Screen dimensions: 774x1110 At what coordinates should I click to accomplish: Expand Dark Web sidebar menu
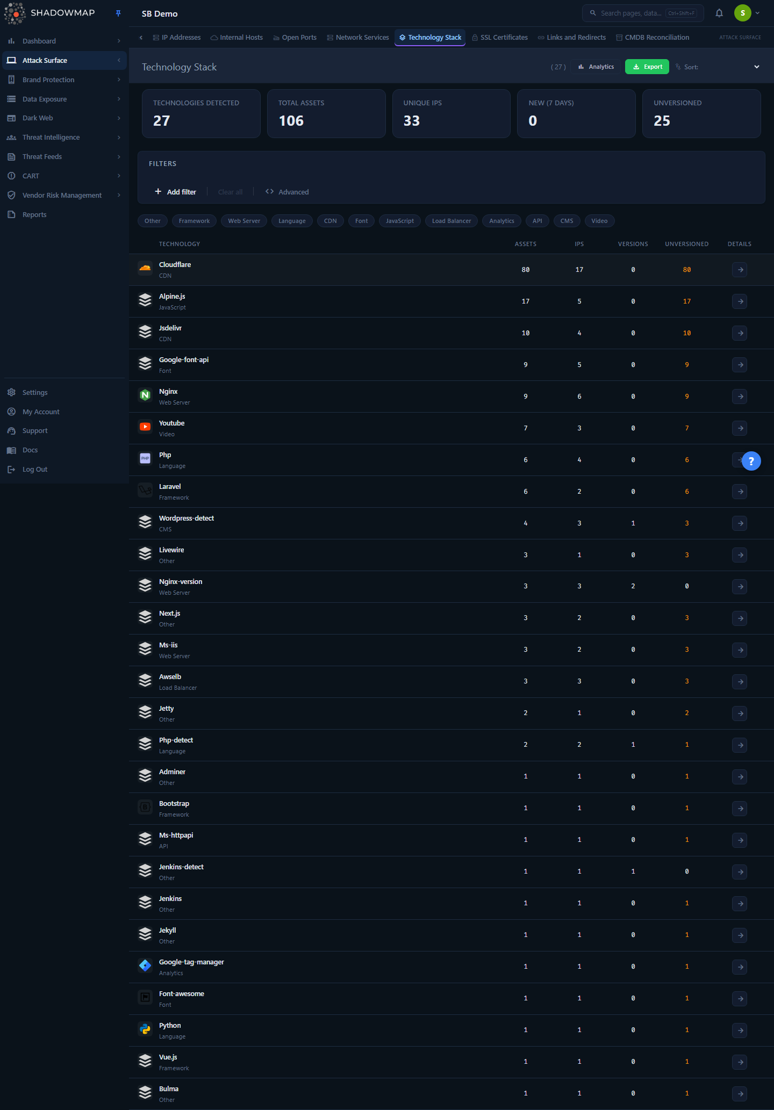pos(119,118)
